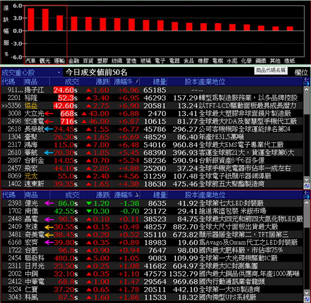Click the lower table's left arrow column-shift icon
Viewport: 311px width, 303px height.
[307, 192]
